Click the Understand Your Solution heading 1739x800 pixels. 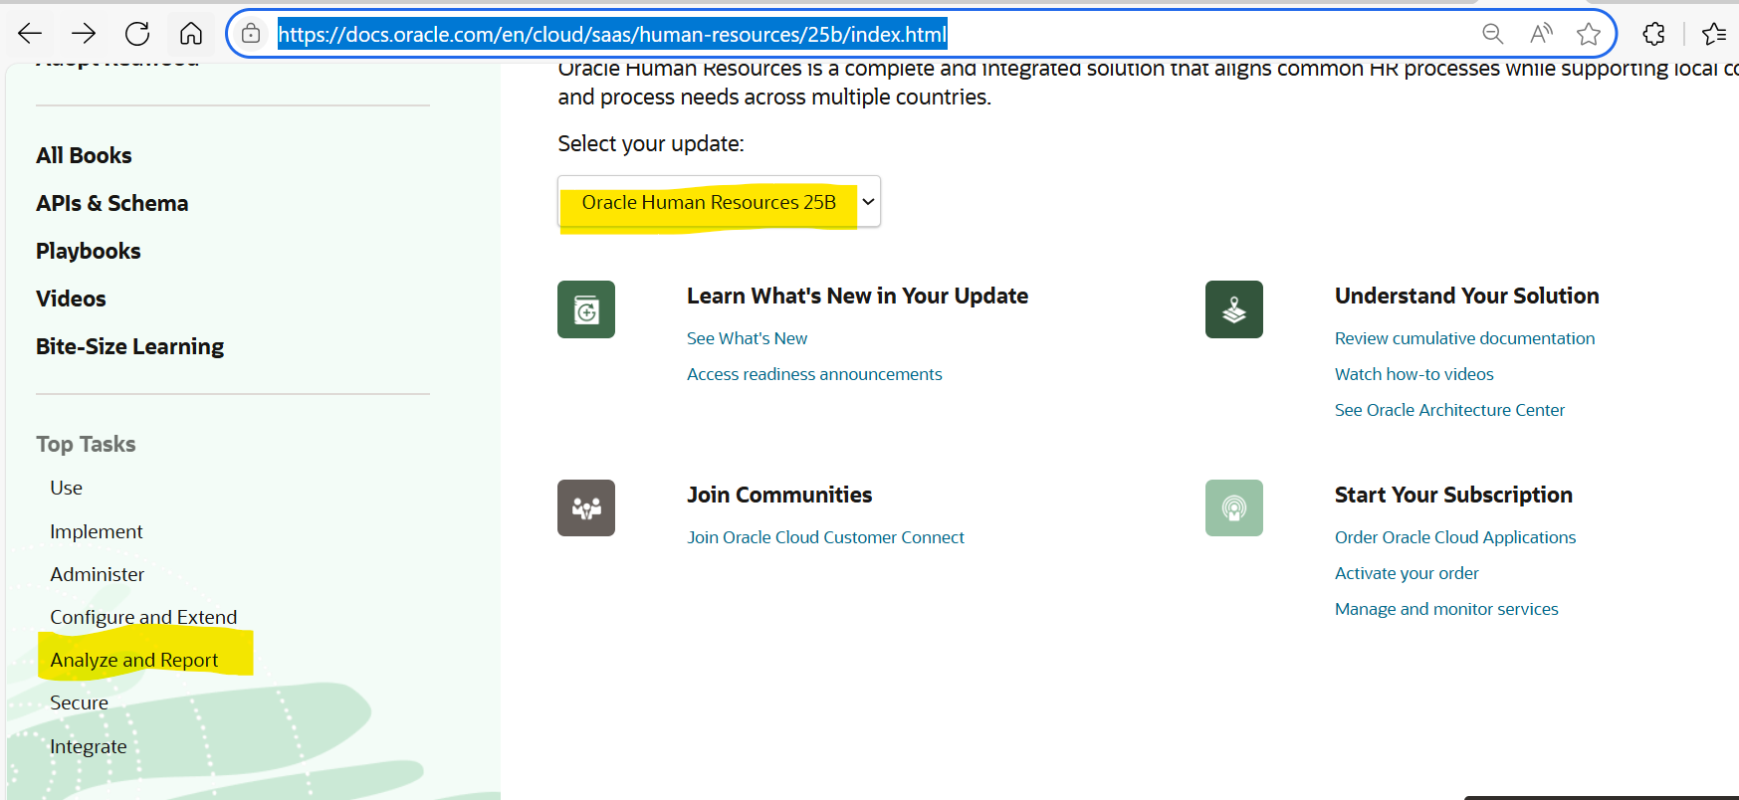[1467, 296]
